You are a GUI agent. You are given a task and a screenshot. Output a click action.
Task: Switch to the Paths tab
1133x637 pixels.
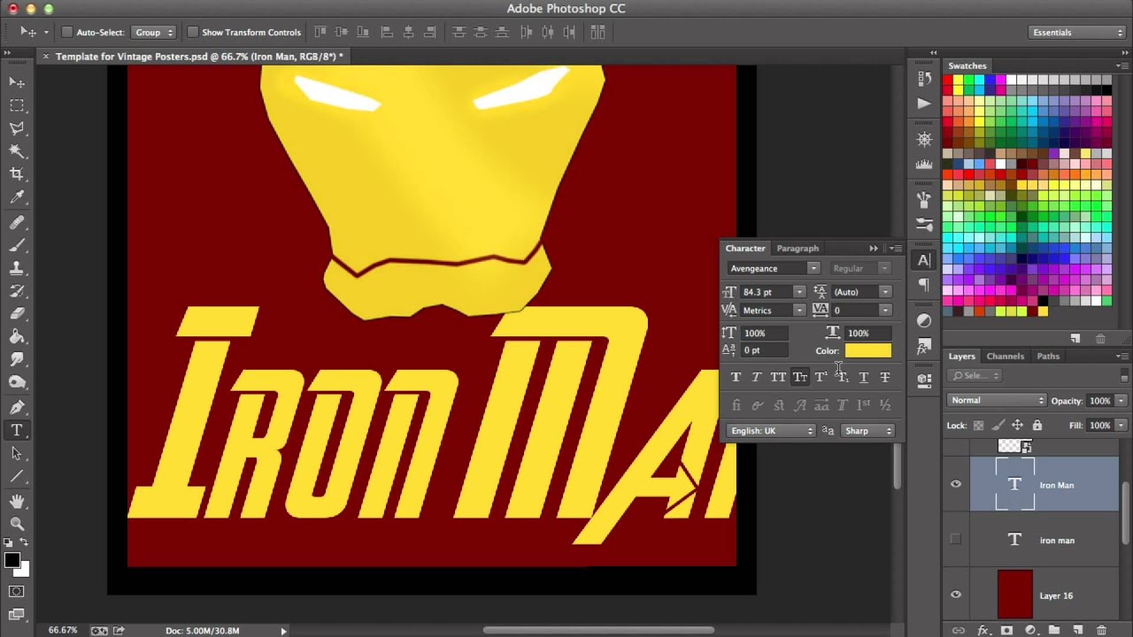point(1048,357)
